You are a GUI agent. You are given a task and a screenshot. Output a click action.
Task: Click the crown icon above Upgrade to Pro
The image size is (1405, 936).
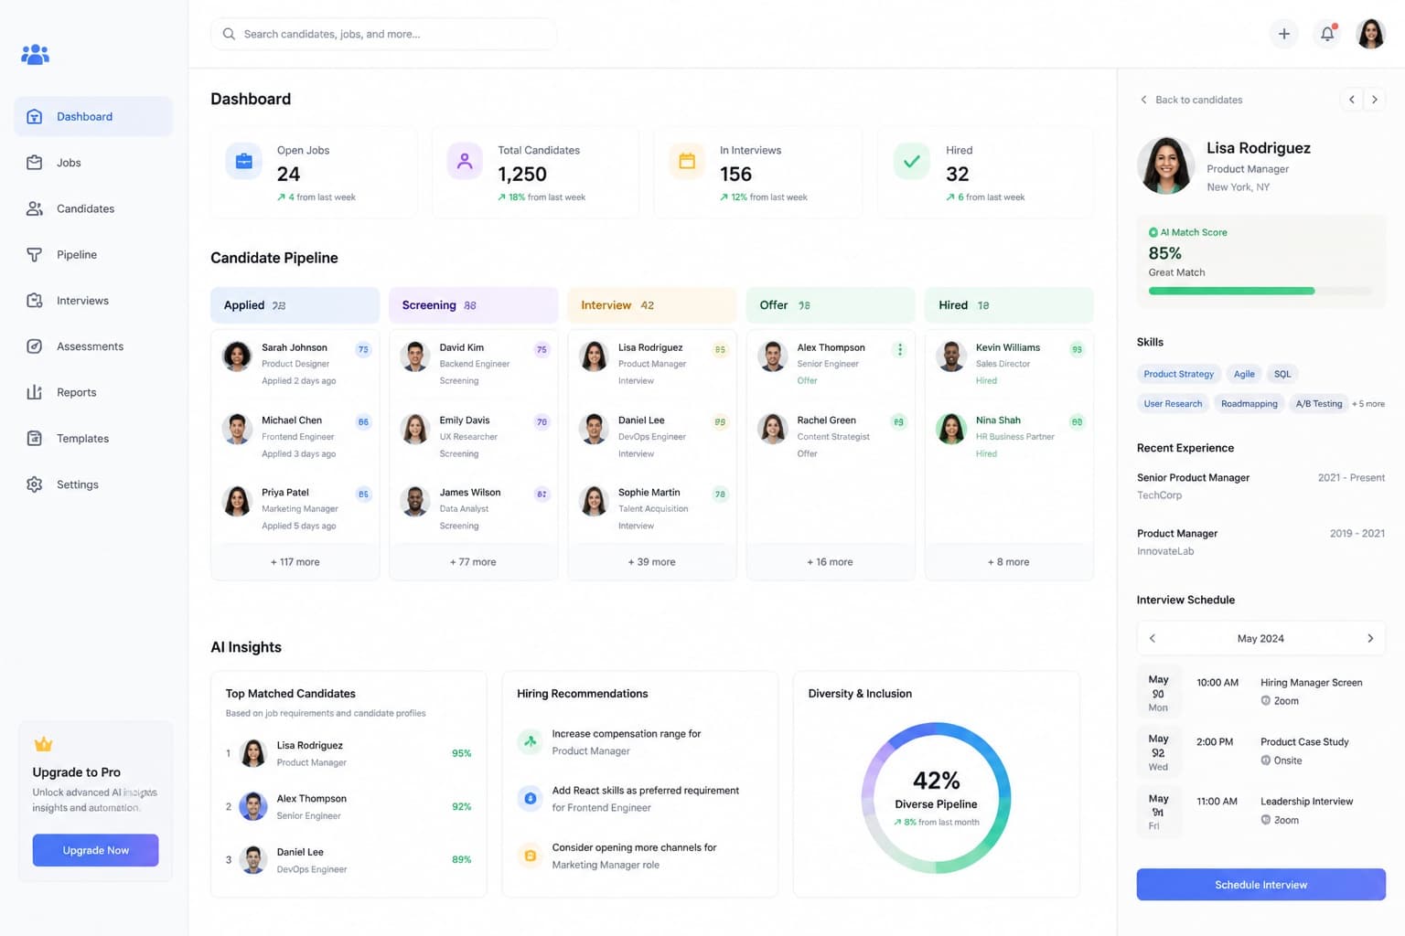43,744
